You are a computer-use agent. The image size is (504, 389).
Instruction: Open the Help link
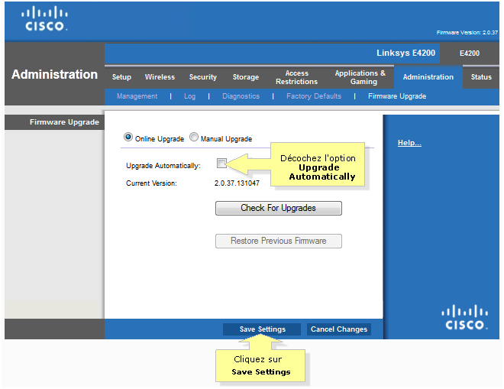tap(409, 143)
